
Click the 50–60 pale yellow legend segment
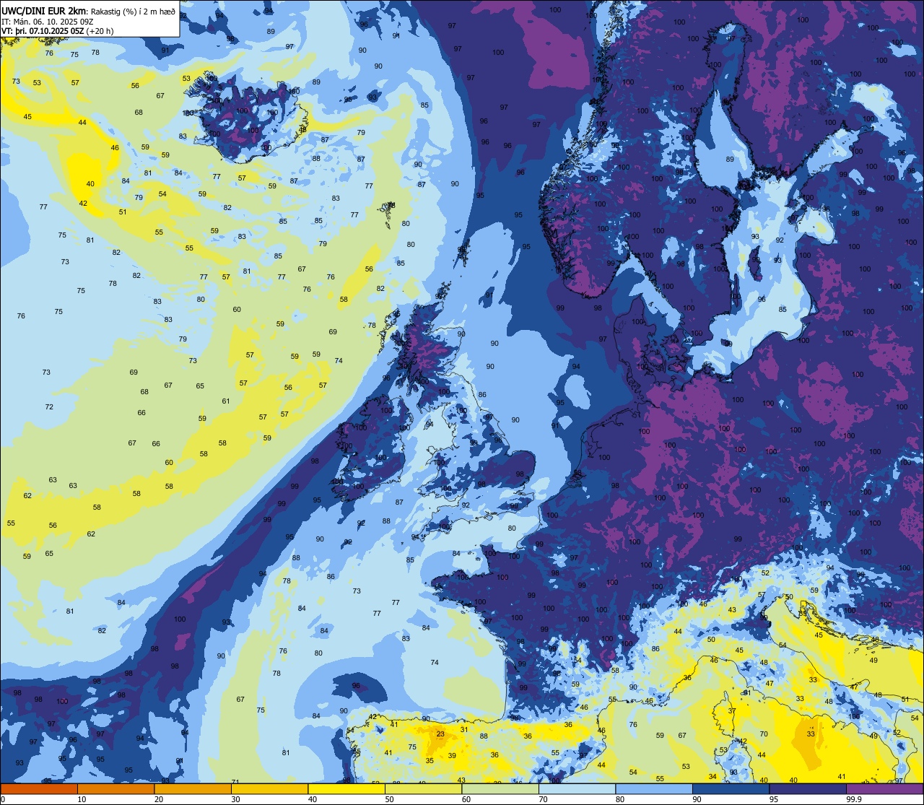[x=423, y=788]
